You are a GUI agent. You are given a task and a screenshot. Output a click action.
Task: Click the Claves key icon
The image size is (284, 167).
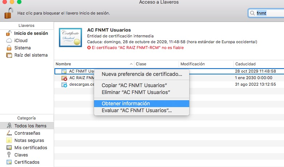pos(9,155)
